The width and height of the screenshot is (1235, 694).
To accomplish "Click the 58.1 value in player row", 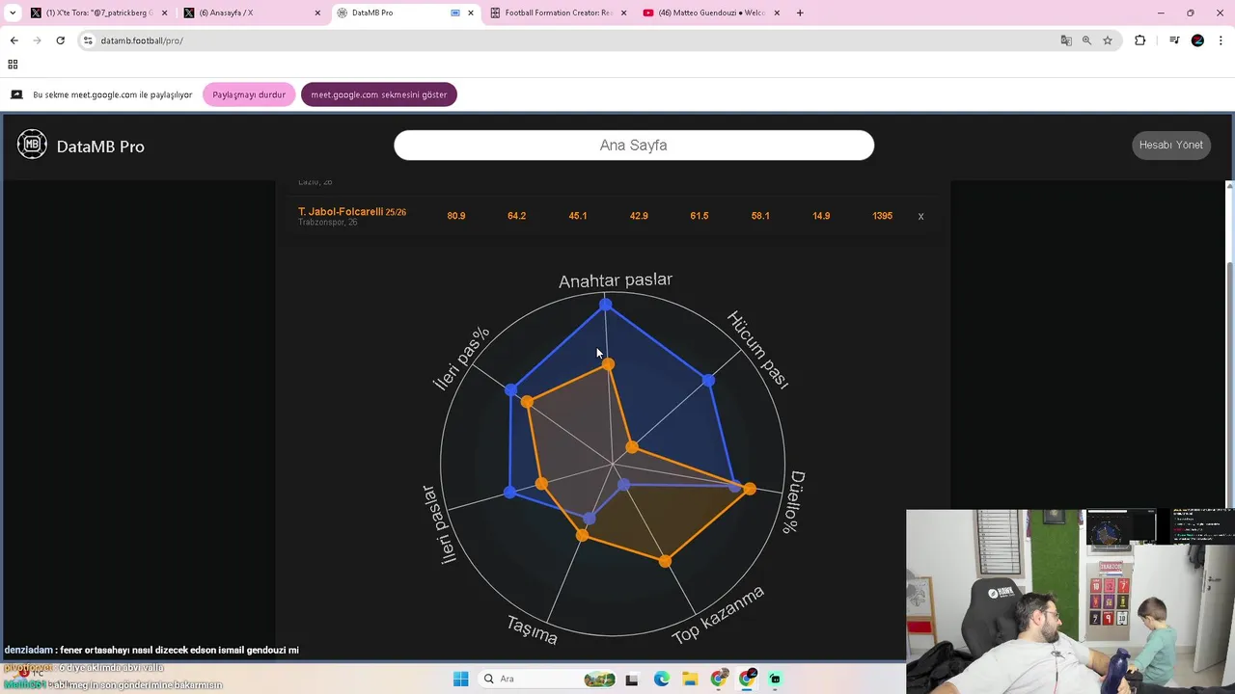I will point(760,216).
